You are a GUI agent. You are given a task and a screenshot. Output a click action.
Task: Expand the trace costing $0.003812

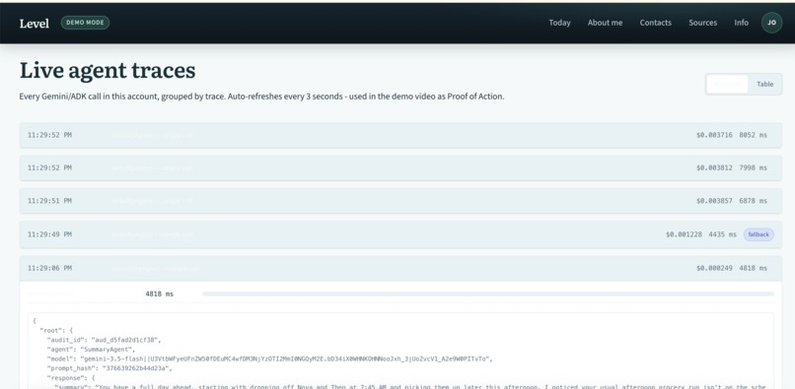[x=400, y=167]
